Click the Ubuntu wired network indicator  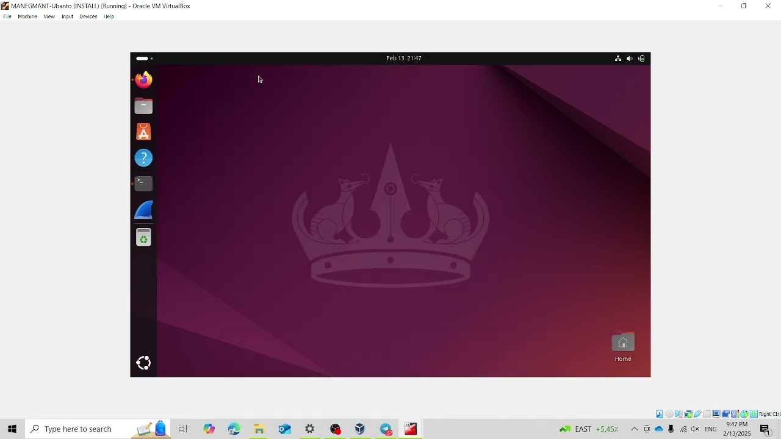click(618, 59)
